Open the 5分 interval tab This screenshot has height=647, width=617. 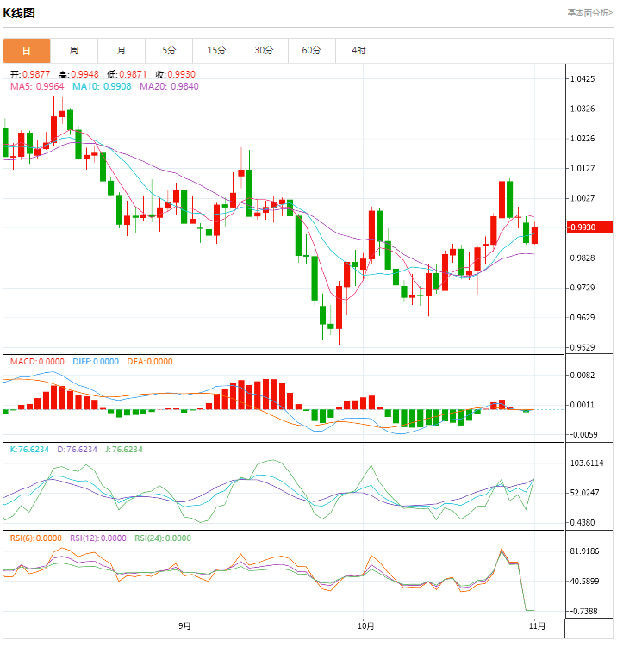point(169,51)
